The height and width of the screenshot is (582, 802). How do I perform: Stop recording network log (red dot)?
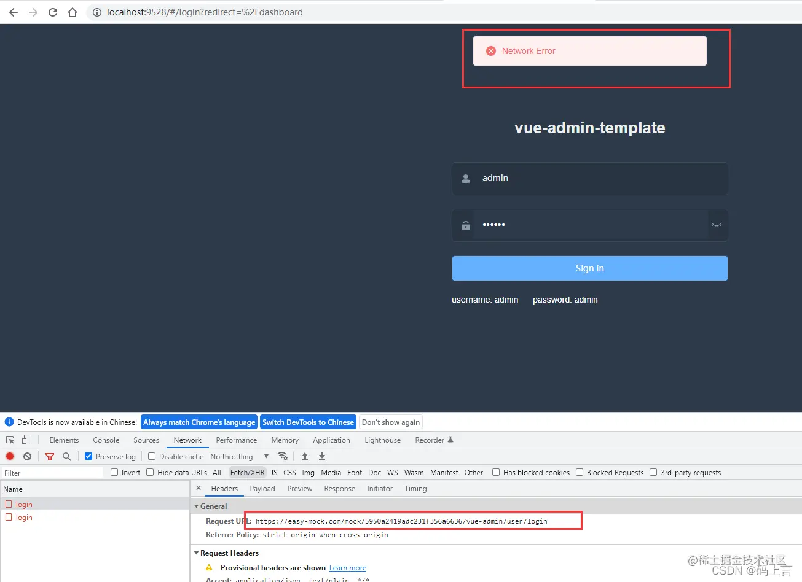coord(10,456)
